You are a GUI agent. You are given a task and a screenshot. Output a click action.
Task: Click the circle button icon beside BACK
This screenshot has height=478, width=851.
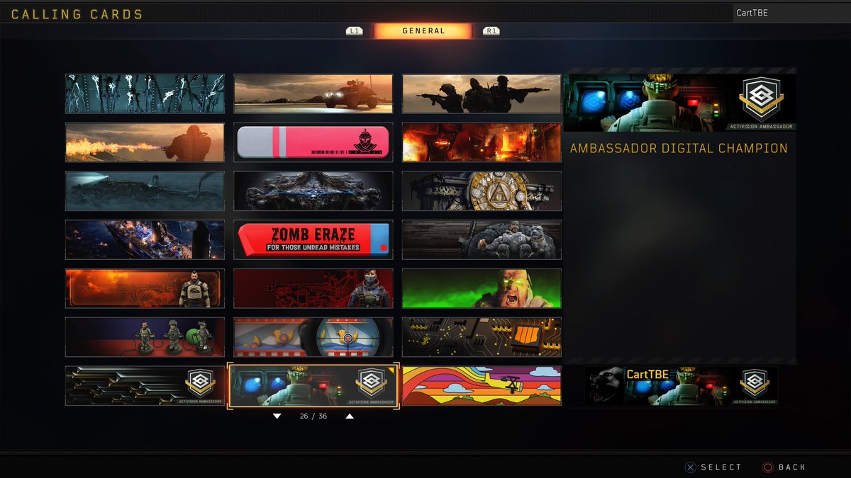(x=767, y=467)
